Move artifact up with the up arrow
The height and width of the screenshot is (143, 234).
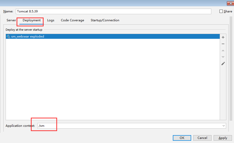tap(223, 50)
